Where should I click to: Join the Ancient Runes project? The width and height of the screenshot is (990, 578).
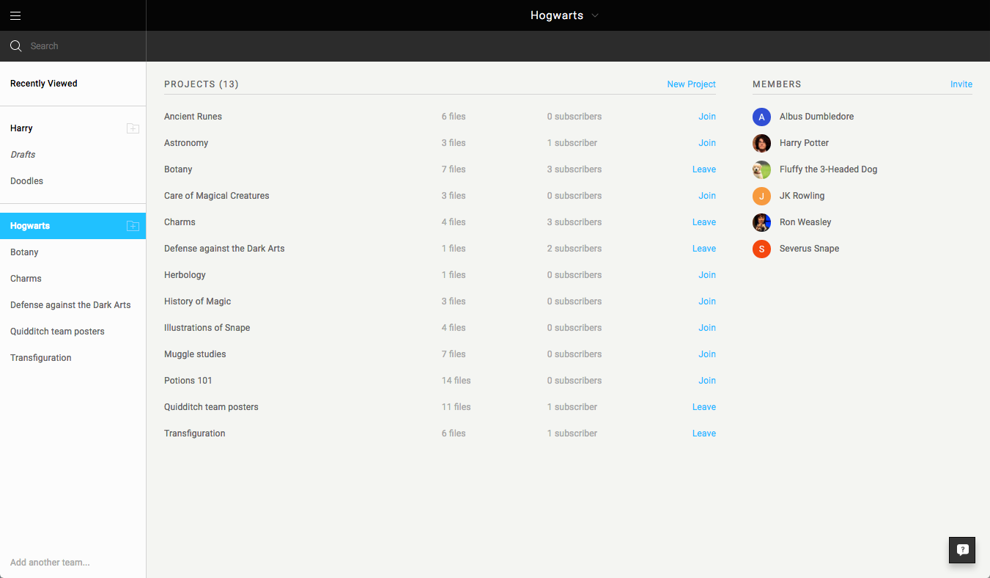(707, 117)
